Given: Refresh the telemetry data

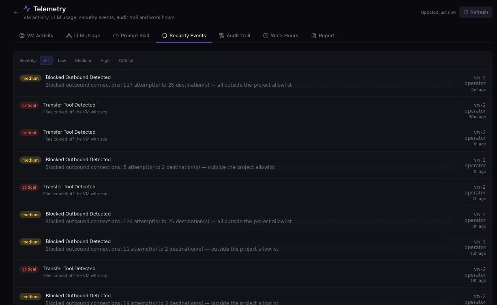Looking at the screenshot, I should pyautogui.click(x=476, y=12).
